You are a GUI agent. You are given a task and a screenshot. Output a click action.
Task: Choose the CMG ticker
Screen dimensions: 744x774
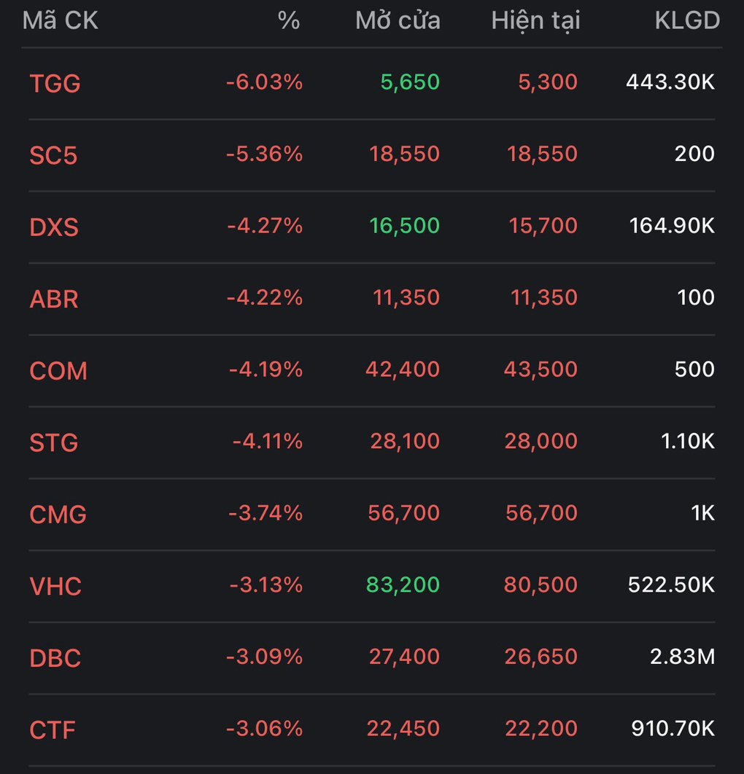[x=58, y=514]
